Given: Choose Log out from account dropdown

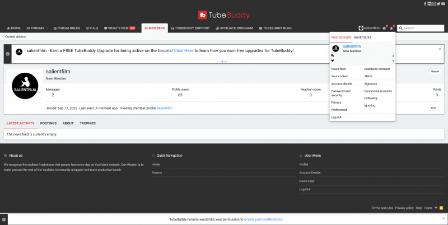Looking at the screenshot, I should [x=336, y=117].
